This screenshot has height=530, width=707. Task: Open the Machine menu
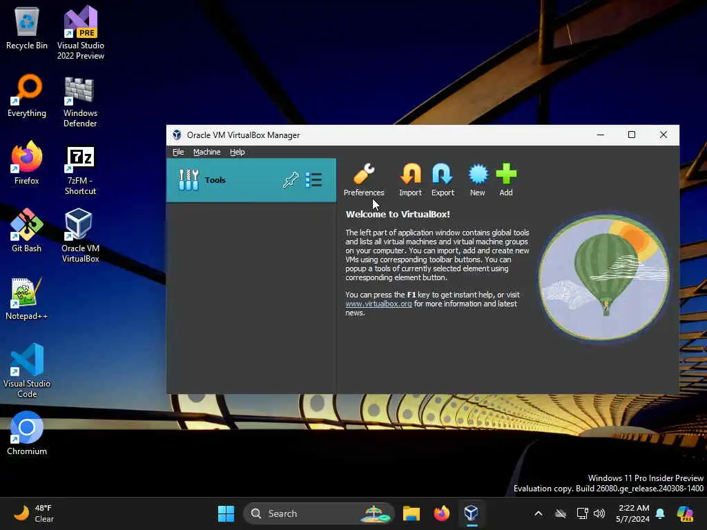pyautogui.click(x=207, y=152)
